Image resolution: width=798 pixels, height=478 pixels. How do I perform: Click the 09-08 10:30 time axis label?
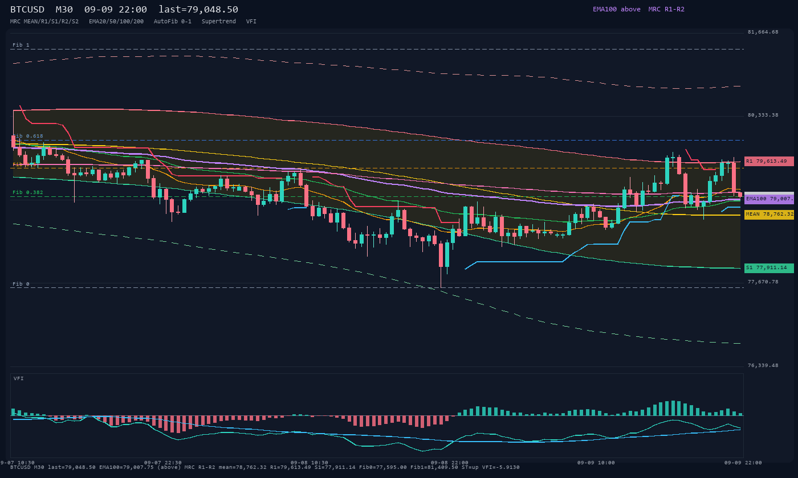[x=310, y=463]
